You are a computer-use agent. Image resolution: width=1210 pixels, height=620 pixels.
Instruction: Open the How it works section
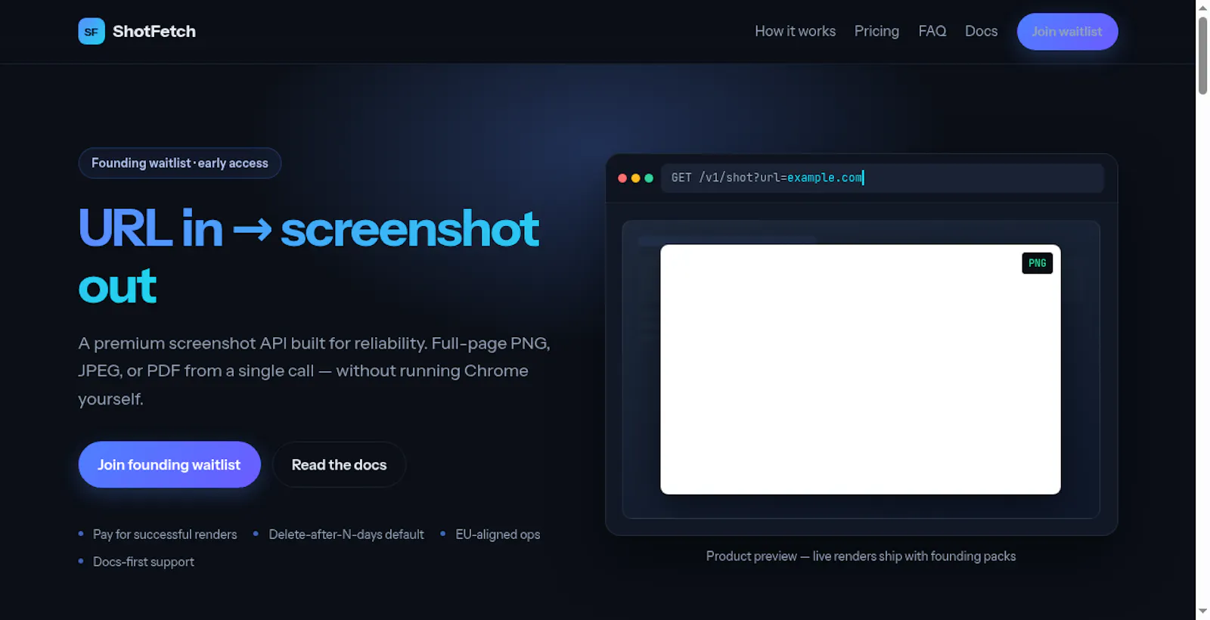(x=795, y=31)
